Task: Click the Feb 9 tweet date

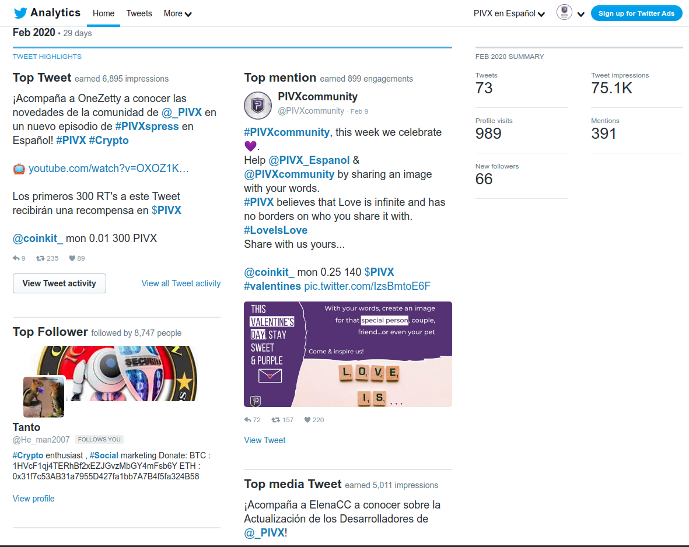Action: [359, 111]
